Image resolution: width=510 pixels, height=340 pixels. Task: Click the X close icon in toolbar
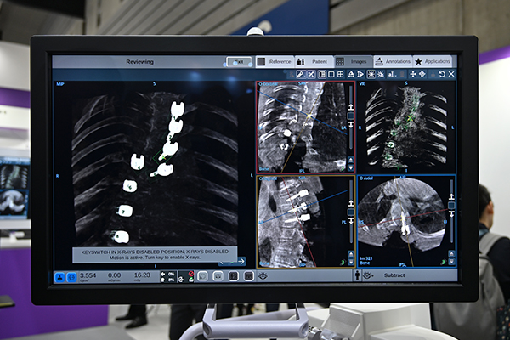point(451,75)
